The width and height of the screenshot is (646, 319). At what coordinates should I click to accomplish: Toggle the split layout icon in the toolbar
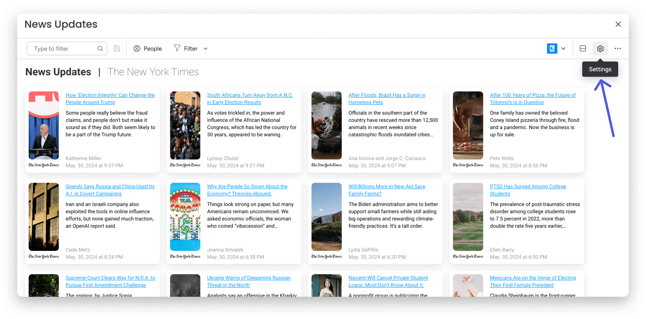(x=583, y=49)
